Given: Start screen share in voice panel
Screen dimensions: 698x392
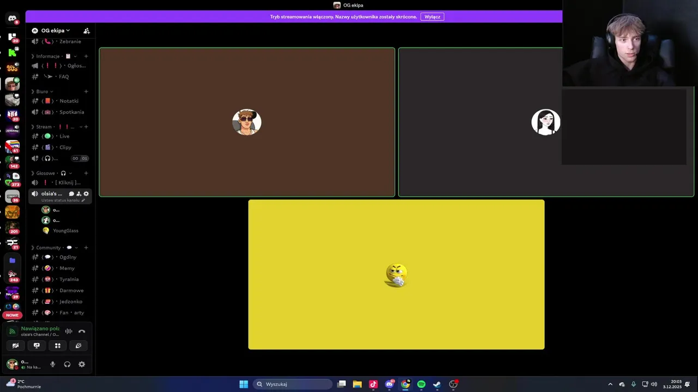Looking at the screenshot, I should click(x=37, y=345).
